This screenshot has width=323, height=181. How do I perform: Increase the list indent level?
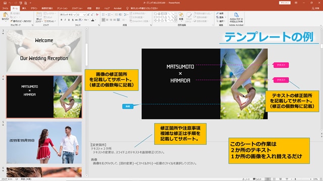(120, 15)
